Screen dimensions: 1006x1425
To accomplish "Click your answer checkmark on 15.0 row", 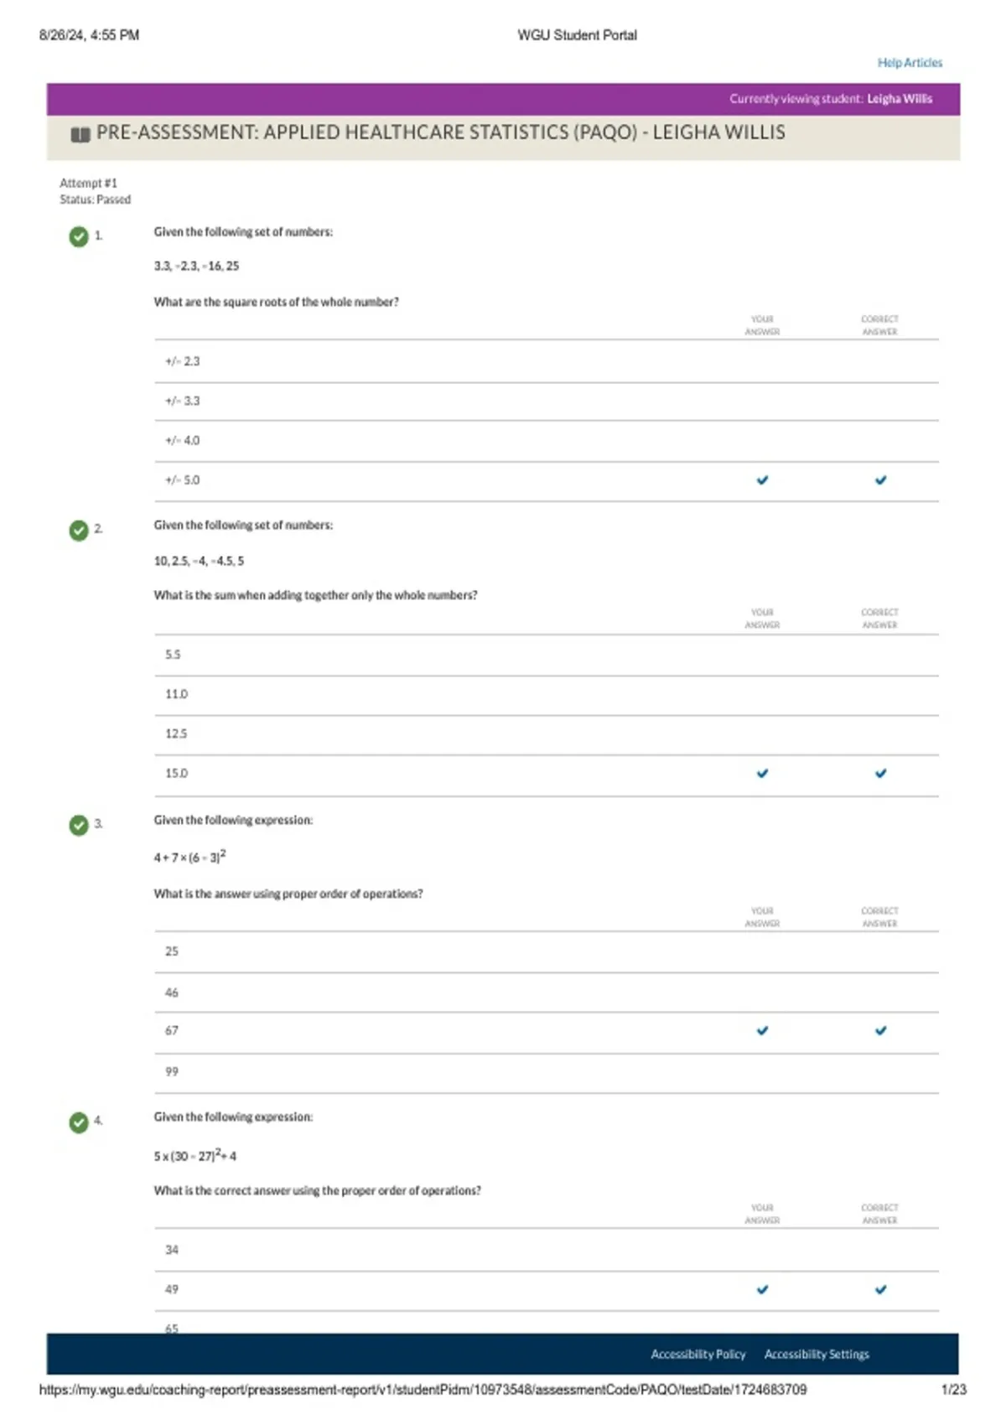I will click(762, 773).
